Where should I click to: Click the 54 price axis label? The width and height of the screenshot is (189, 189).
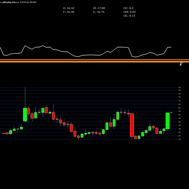(180, 115)
